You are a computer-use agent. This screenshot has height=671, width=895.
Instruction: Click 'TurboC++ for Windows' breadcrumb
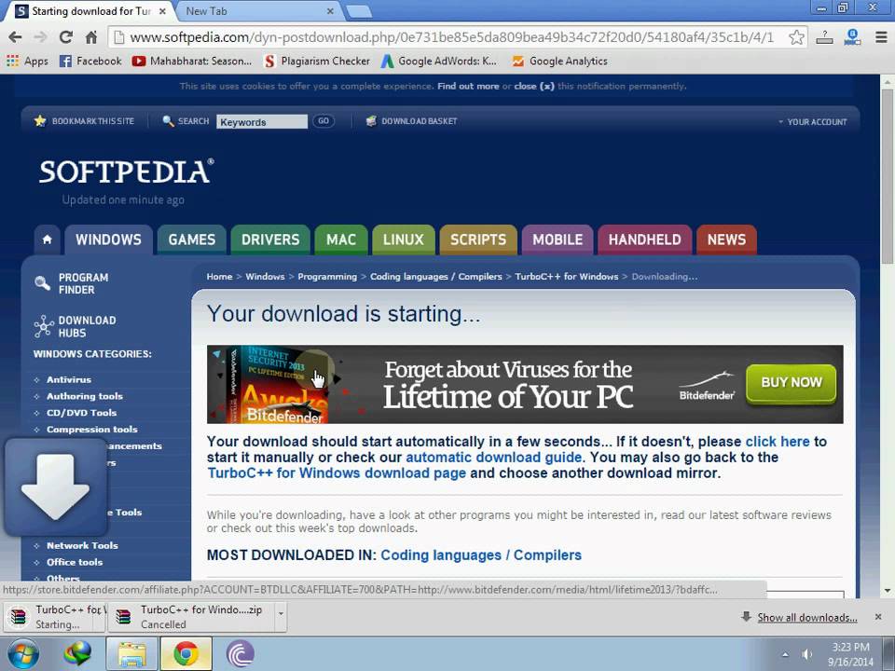tap(566, 277)
